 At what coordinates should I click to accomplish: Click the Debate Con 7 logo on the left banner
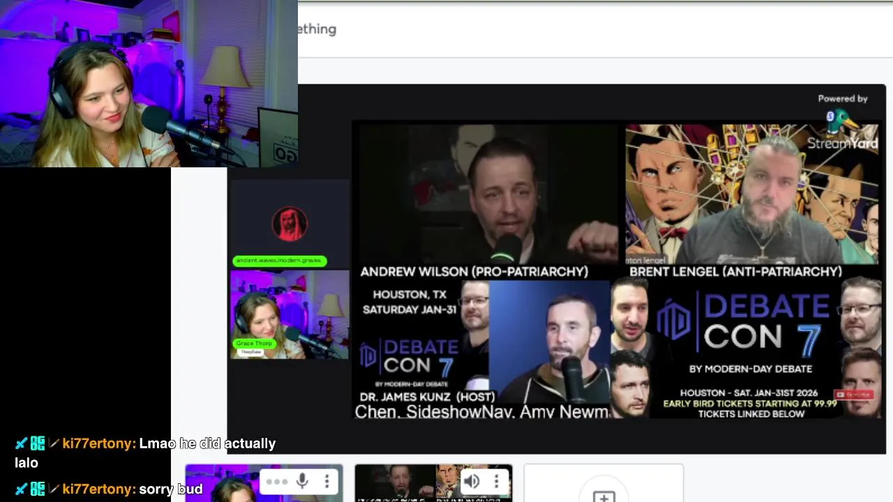[x=410, y=357]
